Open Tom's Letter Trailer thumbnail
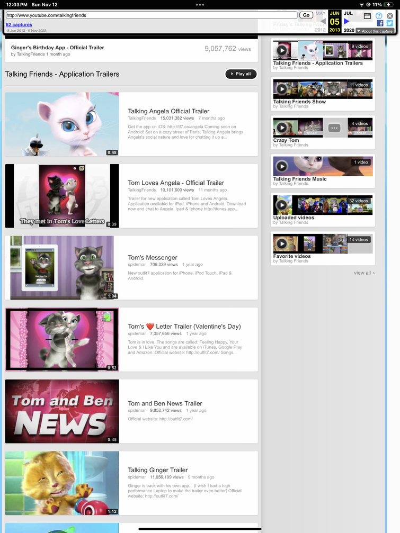This screenshot has width=400, height=533. coord(62,339)
